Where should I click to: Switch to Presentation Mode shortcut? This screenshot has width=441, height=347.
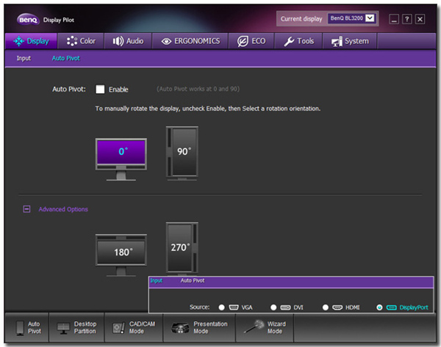tap(199, 327)
